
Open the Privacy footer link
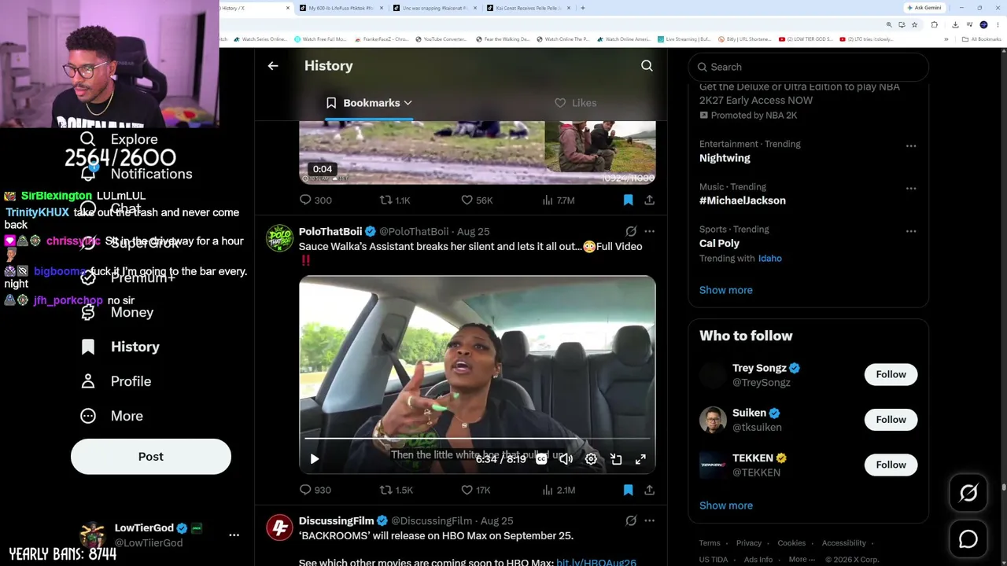click(x=748, y=543)
